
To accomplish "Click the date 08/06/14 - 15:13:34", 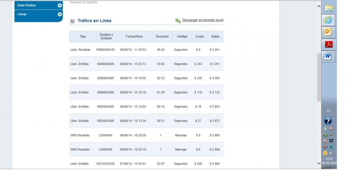I will pyautogui.click(x=133, y=121).
